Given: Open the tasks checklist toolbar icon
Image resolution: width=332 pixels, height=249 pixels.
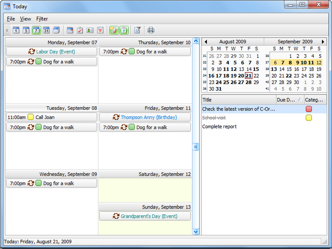Looking at the screenshot, I should pyautogui.click(x=80, y=30).
